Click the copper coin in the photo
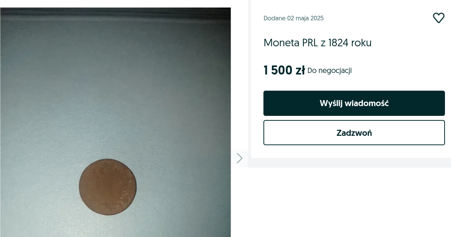 tap(108, 187)
